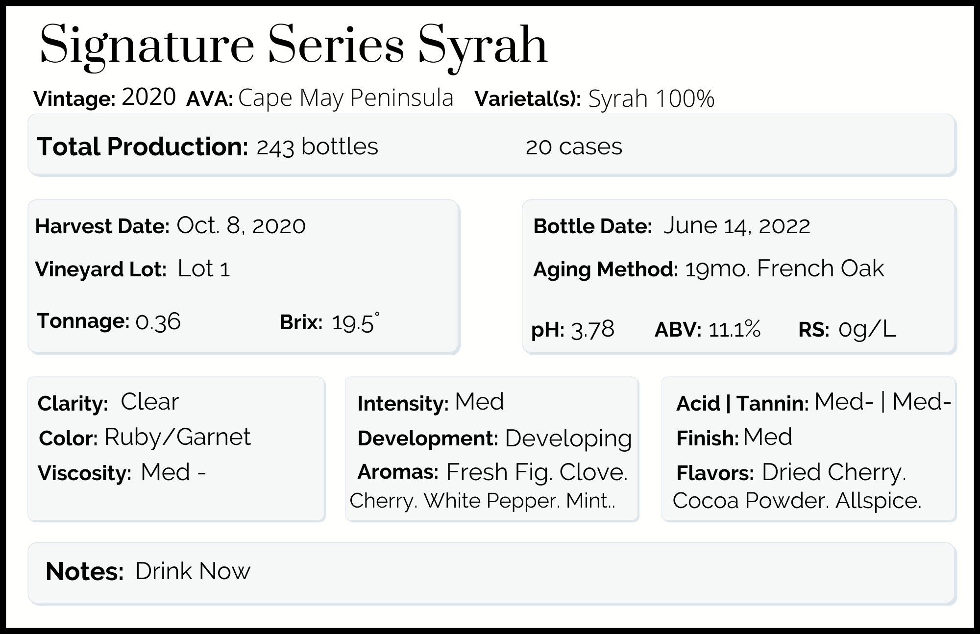Viewport: 980px width, 634px height.
Task: Click the Cape May Peninsula AVA text
Action: (345, 98)
